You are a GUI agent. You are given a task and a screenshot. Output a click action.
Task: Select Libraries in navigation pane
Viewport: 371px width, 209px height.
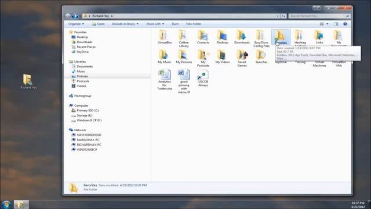tap(77, 62)
